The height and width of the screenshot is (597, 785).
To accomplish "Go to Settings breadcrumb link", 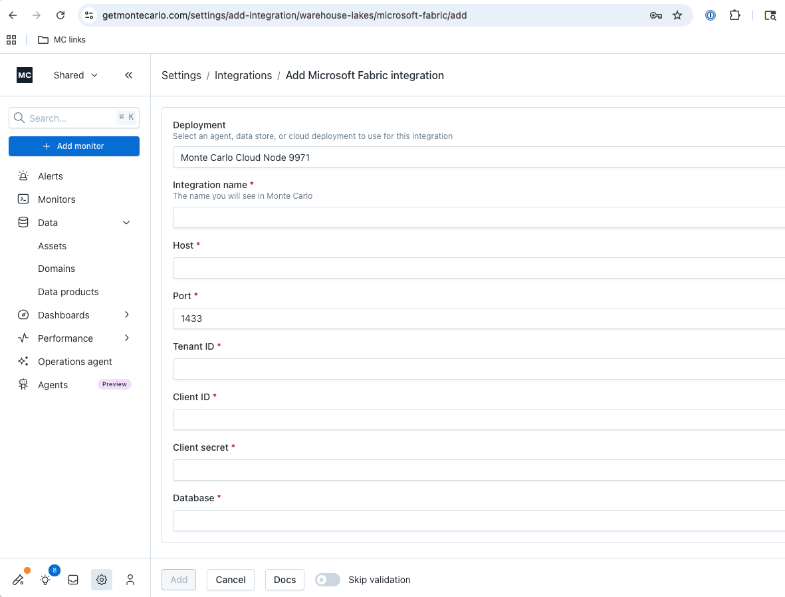I will 181,75.
